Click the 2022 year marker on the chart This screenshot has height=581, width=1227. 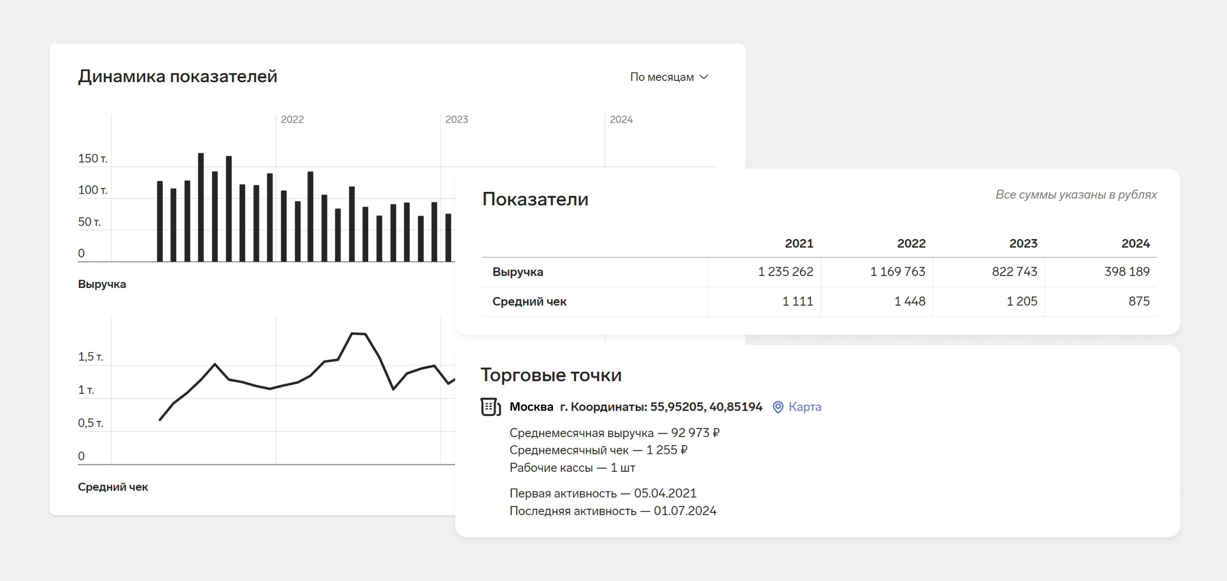[292, 119]
